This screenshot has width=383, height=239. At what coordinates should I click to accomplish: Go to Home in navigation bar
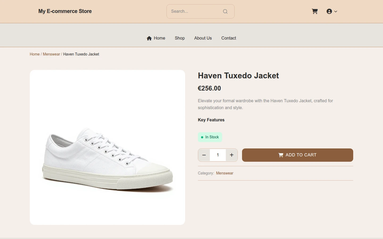(156, 38)
